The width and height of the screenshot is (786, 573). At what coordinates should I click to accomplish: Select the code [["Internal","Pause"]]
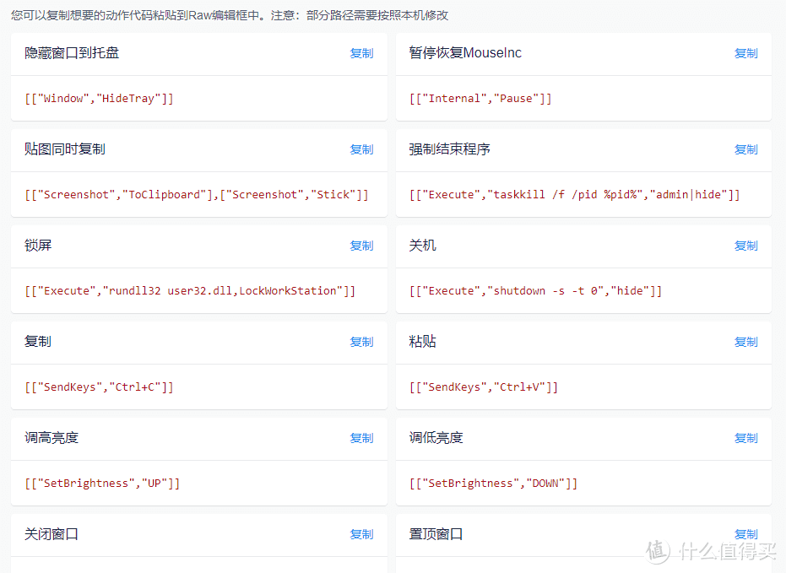(480, 98)
